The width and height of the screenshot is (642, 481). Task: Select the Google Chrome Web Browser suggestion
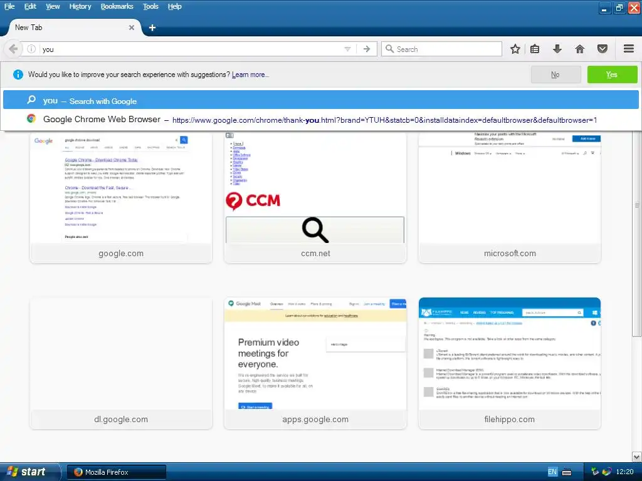(320, 120)
